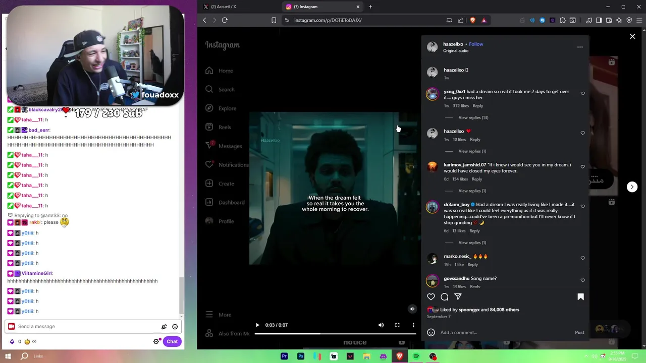Open Brave Leo AI sparkle icon
Image resolution: width=646 pixels, height=363 pixels.
(x=619, y=20)
